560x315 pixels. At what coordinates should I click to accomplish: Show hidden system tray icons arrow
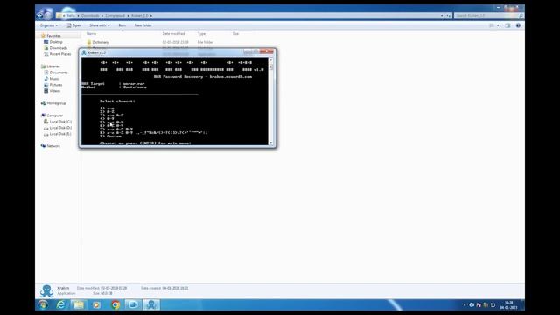pyautogui.click(x=465, y=305)
